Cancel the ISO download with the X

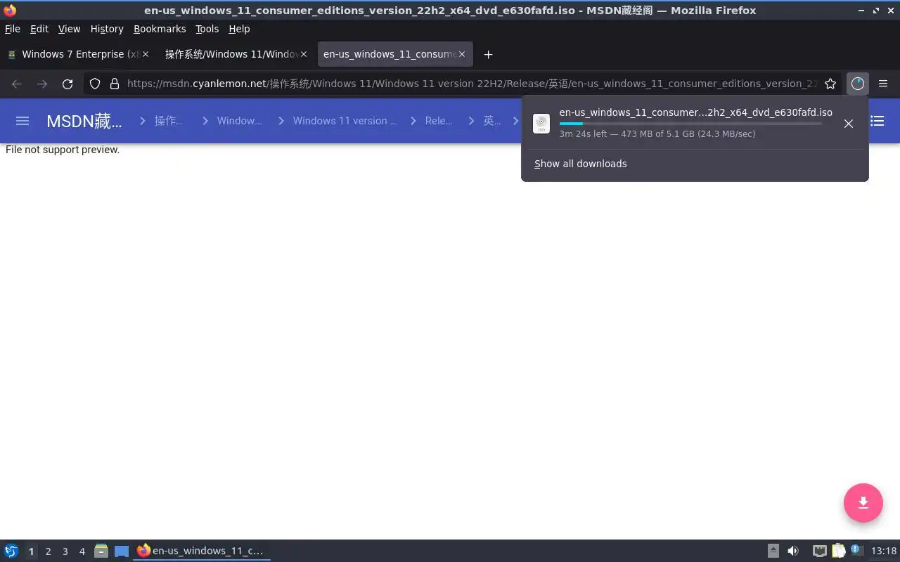[x=849, y=124]
